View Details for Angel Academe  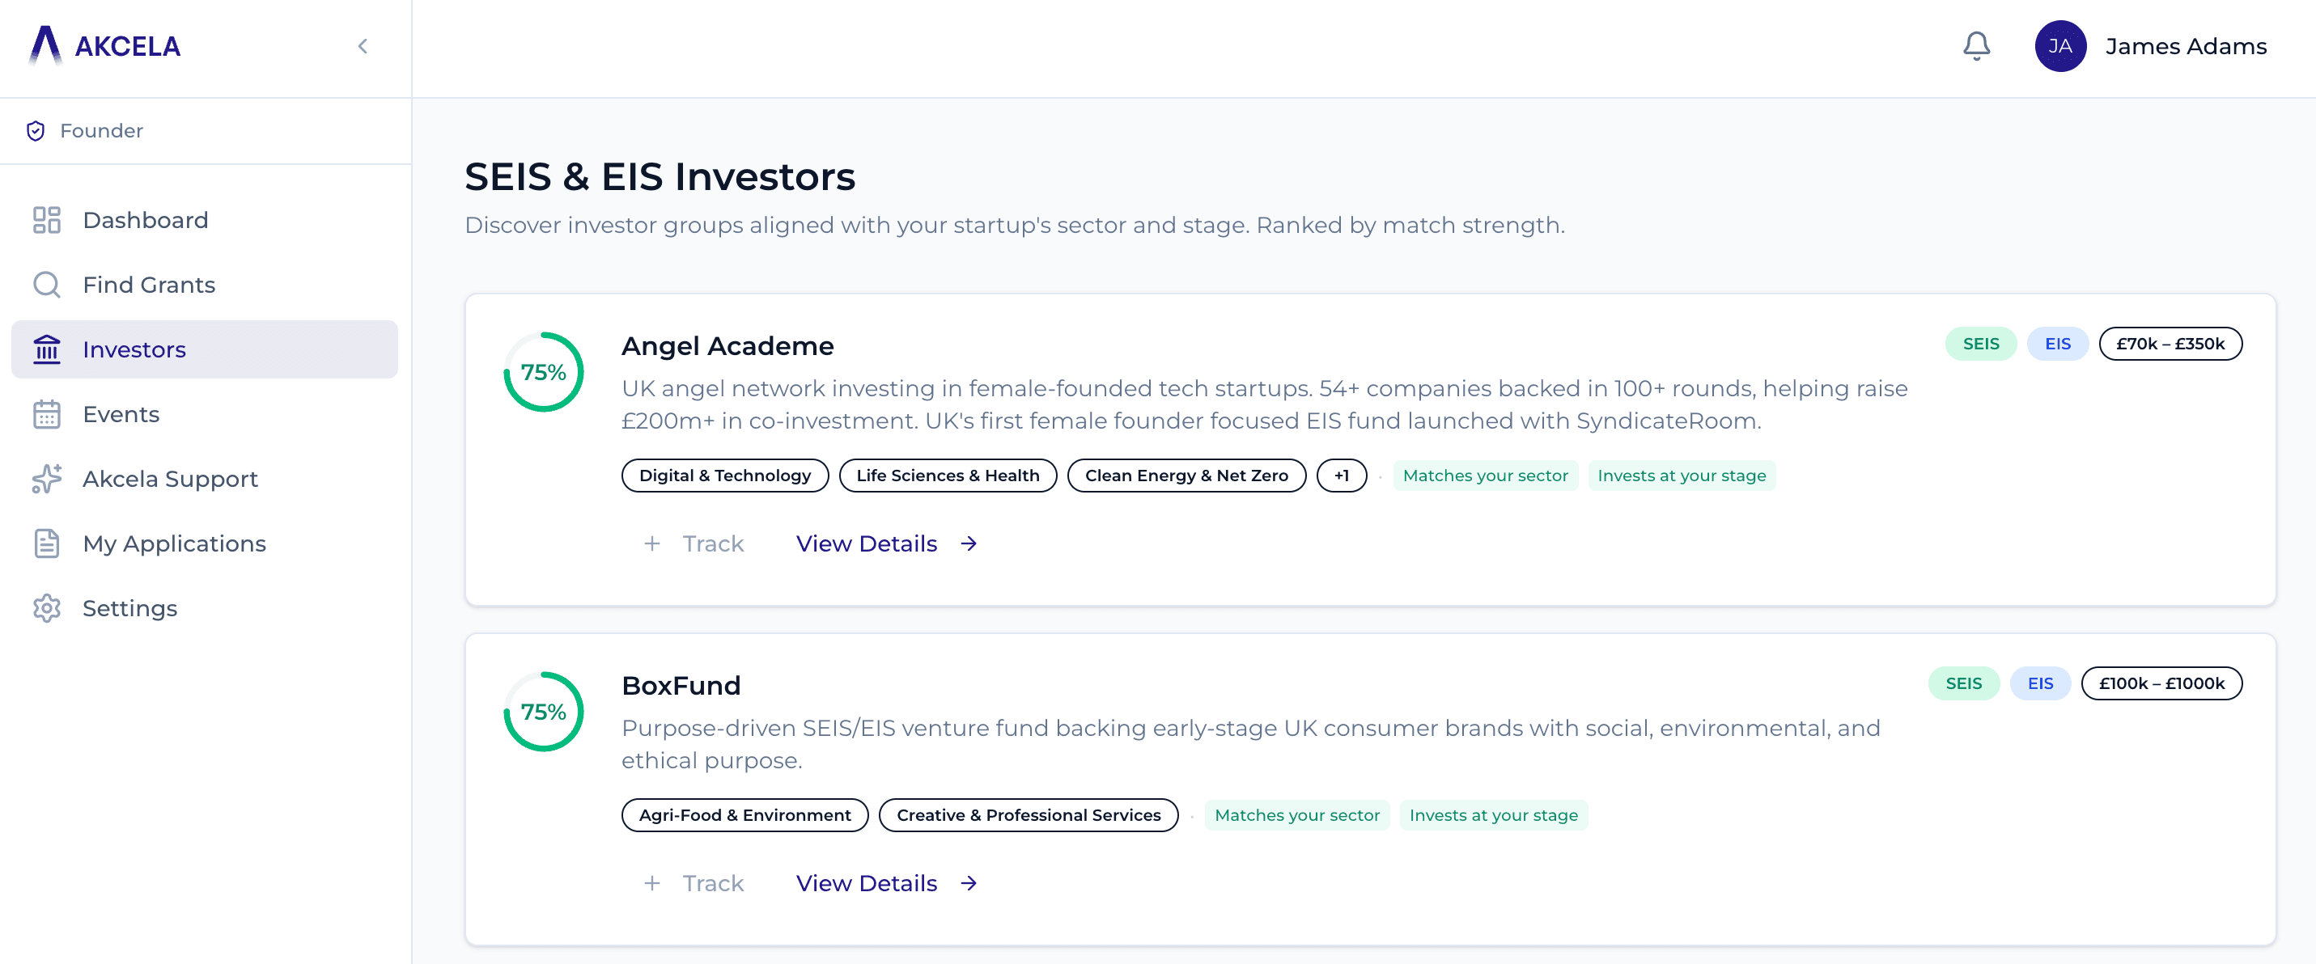click(x=866, y=543)
